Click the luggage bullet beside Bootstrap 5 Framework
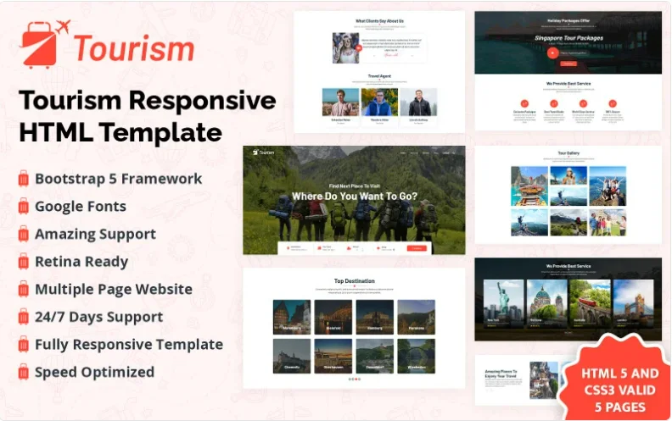The height and width of the screenshot is (421, 672). 23,179
